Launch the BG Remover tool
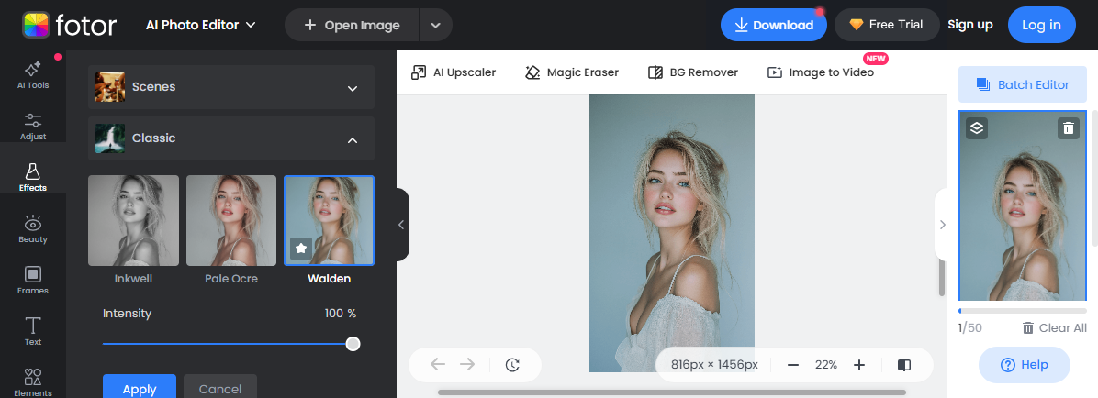The image size is (1098, 398). pyautogui.click(x=692, y=72)
